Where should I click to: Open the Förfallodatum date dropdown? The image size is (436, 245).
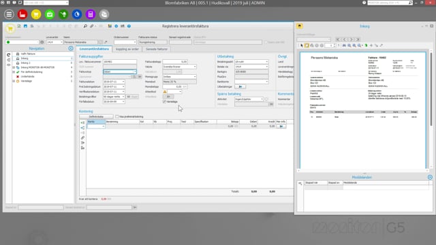tap(123, 101)
